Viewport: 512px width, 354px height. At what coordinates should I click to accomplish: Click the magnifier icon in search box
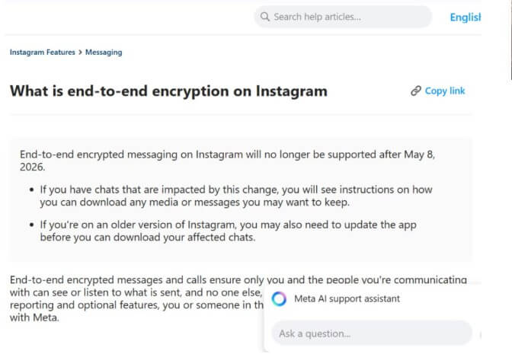(265, 16)
